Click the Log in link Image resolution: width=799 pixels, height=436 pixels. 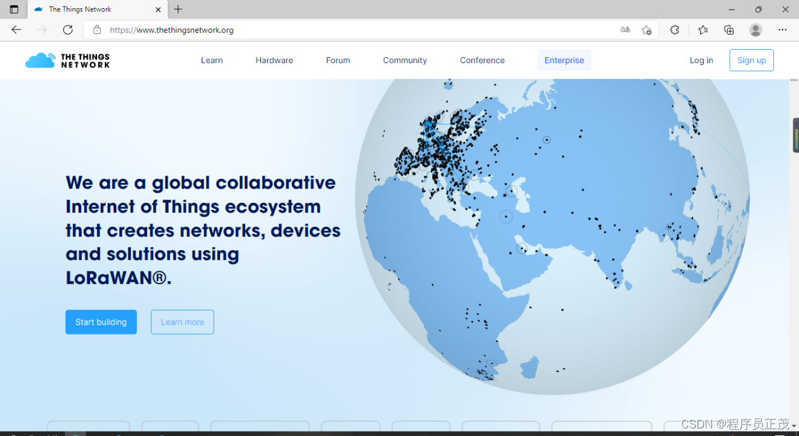(x=701, y=60)
